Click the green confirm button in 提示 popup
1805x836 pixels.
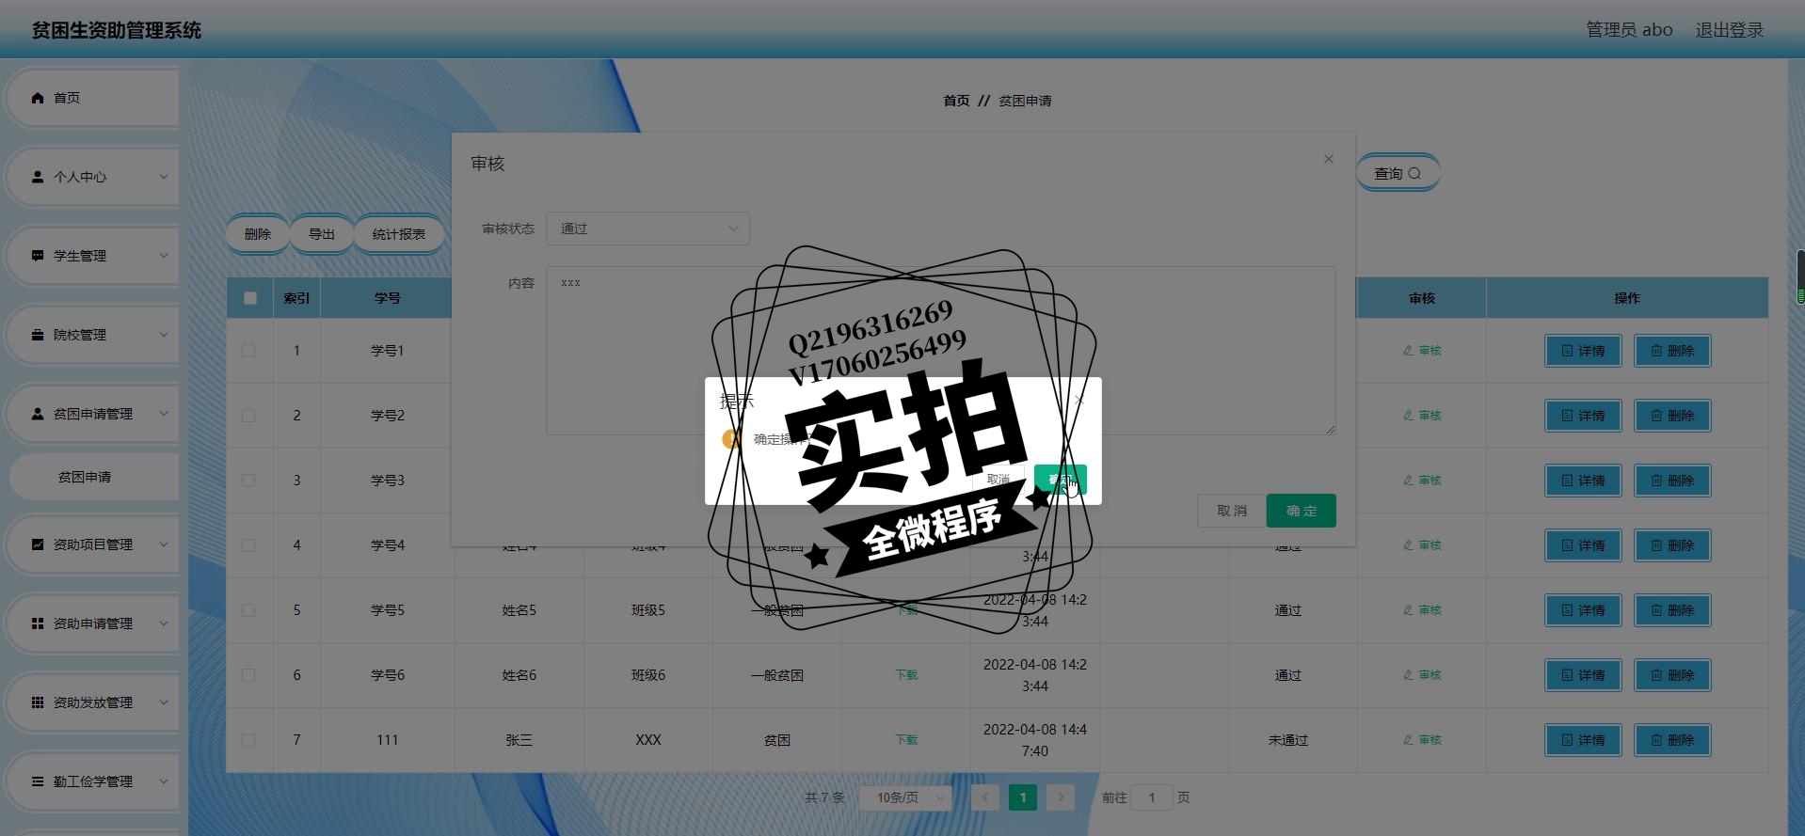point(1061,479)
